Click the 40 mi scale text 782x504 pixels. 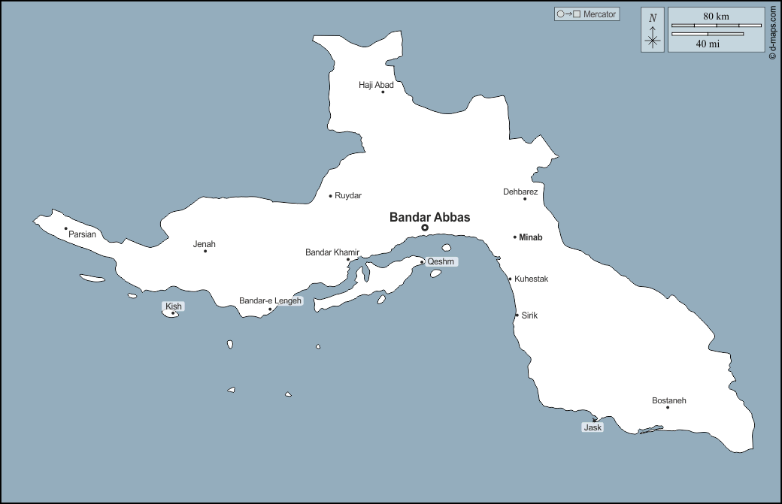coord(708,44)
